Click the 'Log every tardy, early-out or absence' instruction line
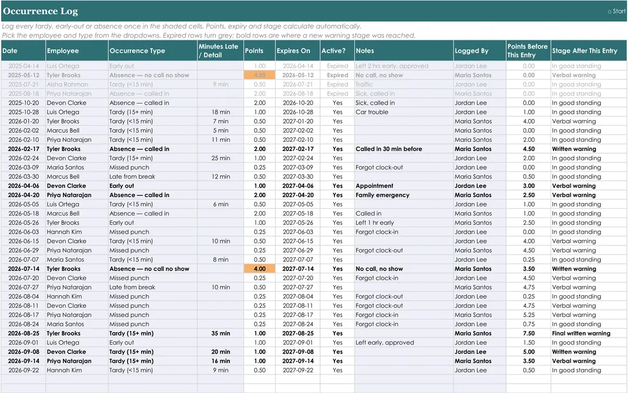 (x=181, y=26)
